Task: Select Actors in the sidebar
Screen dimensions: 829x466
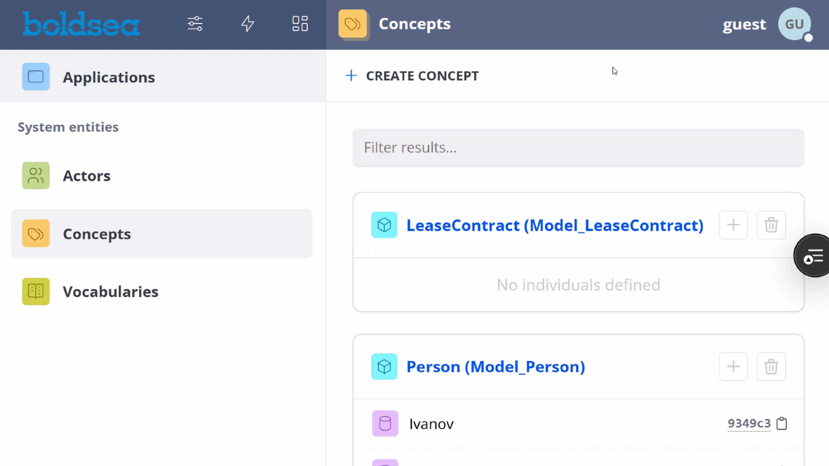Action: coord(87,176)
